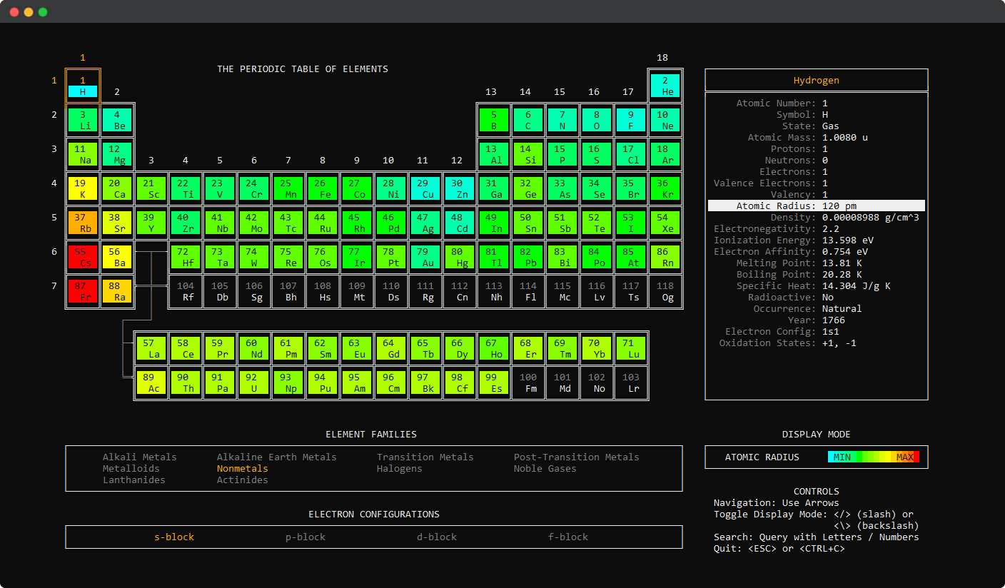Select the Plutonium (Pu) element cell
This screenshot has height=588, width=1005.
pos(323,382)
